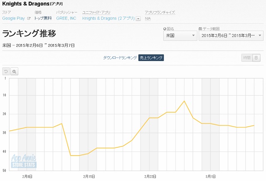Click the globe icon beside 国名 label
The image size is (266, 181).
point(165,29)
